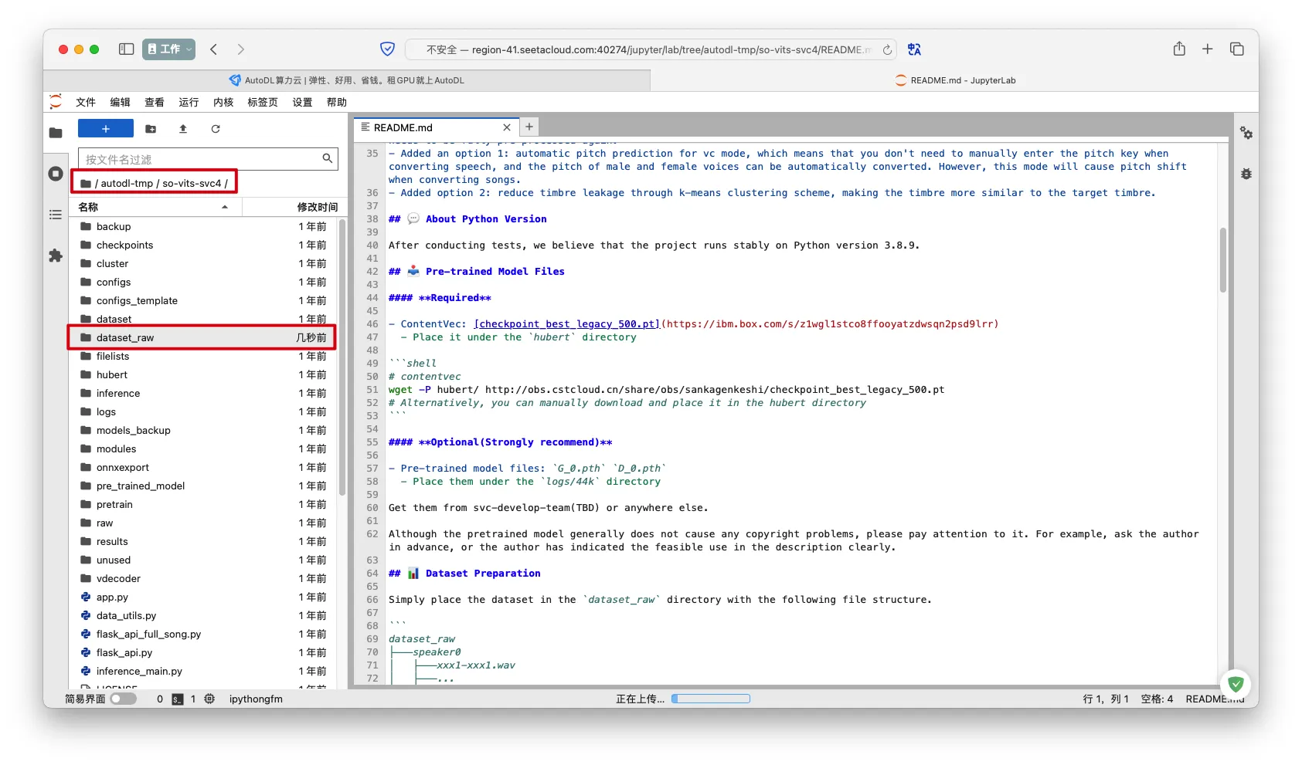Go forward with Safari's forward arrow
This screenshot has height=765, width=1302.
coord(241,49)
